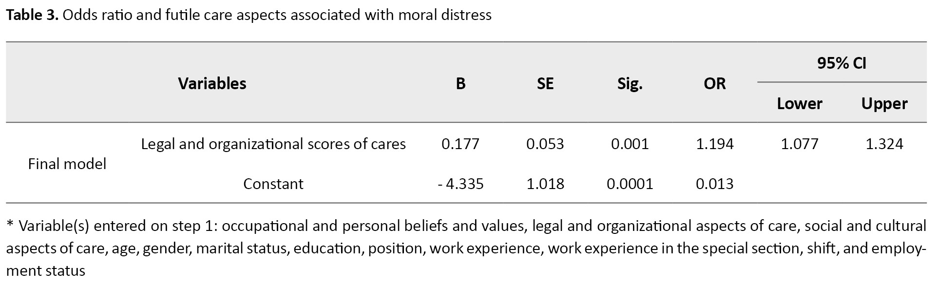938x286 pixels.
Task: Select the Lower sub-header
Action: click(x=799, y=103)
